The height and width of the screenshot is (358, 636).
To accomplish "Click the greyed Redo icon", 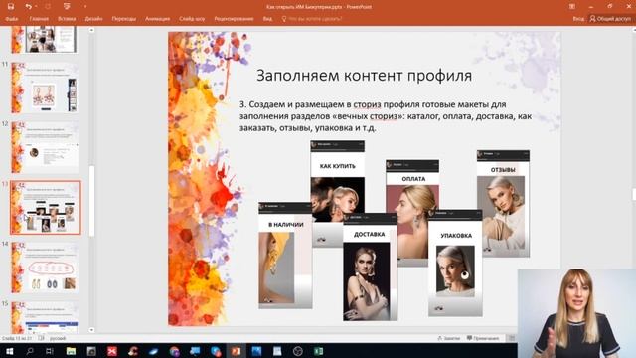I will click(48, 7).
